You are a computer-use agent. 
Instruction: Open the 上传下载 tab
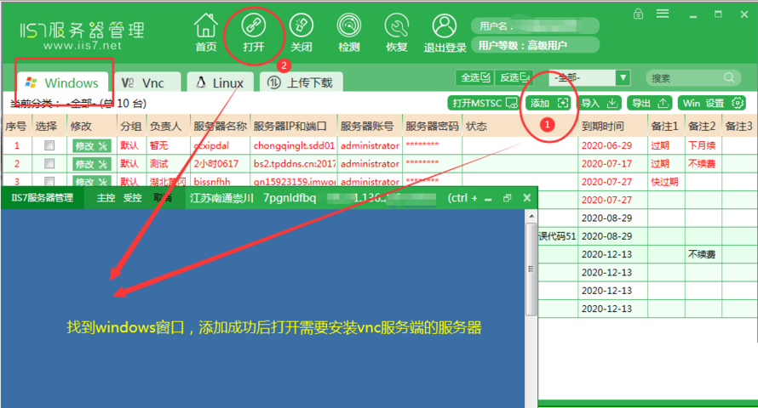[x=301, y=83]
